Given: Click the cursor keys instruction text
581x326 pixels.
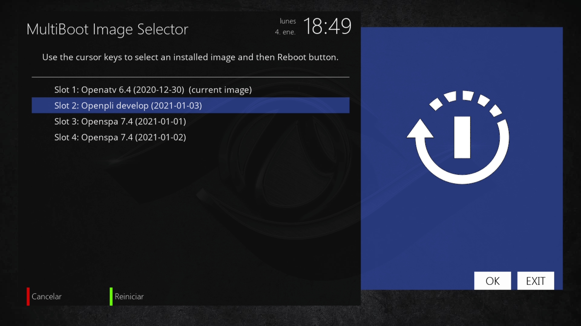Looking at the screenshot, I should 190,57.
